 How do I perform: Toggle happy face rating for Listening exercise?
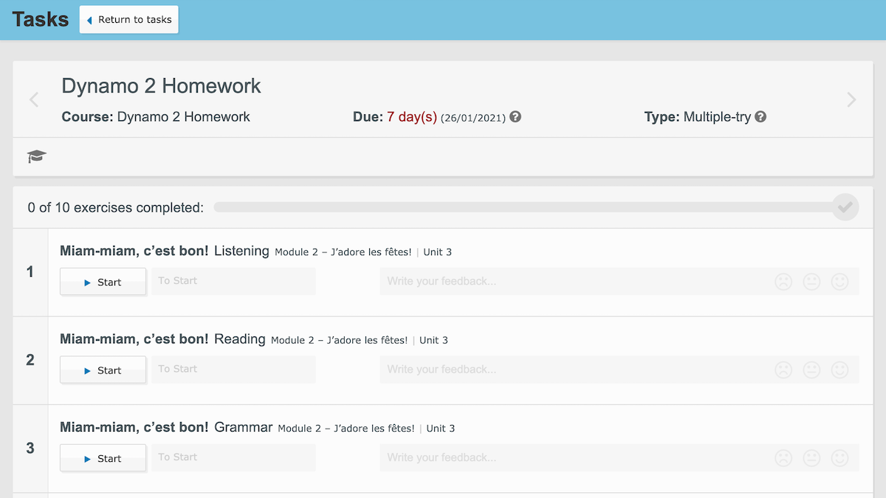pos(840,281)
